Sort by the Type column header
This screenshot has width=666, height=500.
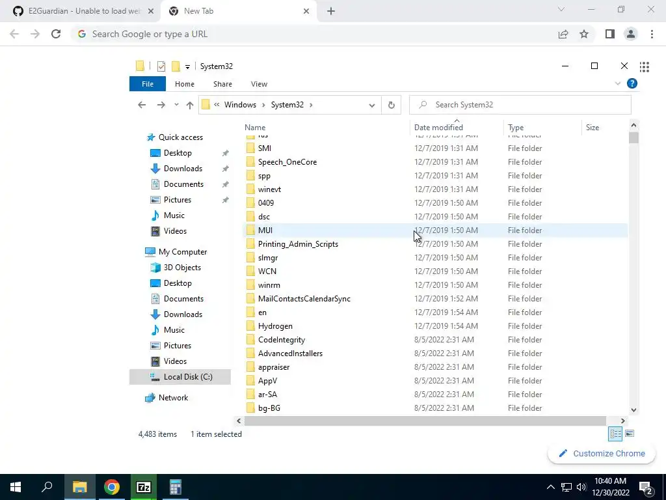click(x=516, y=128)
